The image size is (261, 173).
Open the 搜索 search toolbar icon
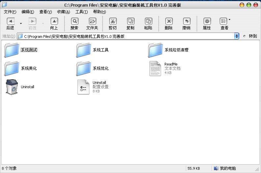point(75,21)
